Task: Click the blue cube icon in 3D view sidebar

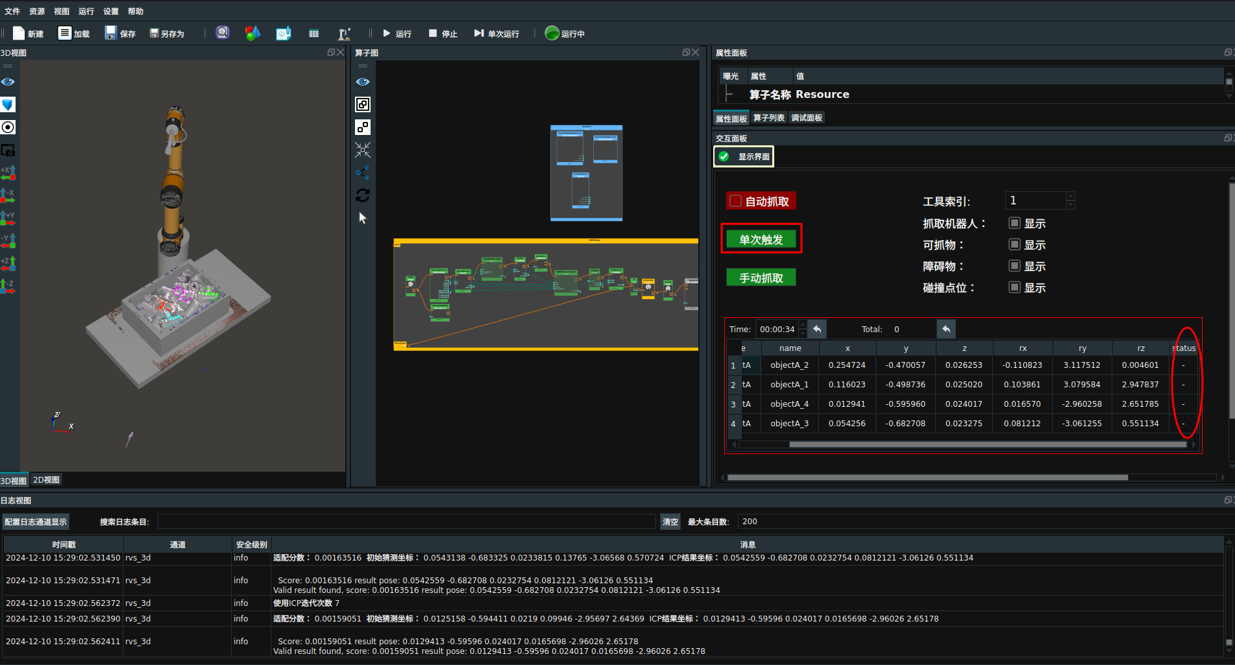Action: pos(8,104)
